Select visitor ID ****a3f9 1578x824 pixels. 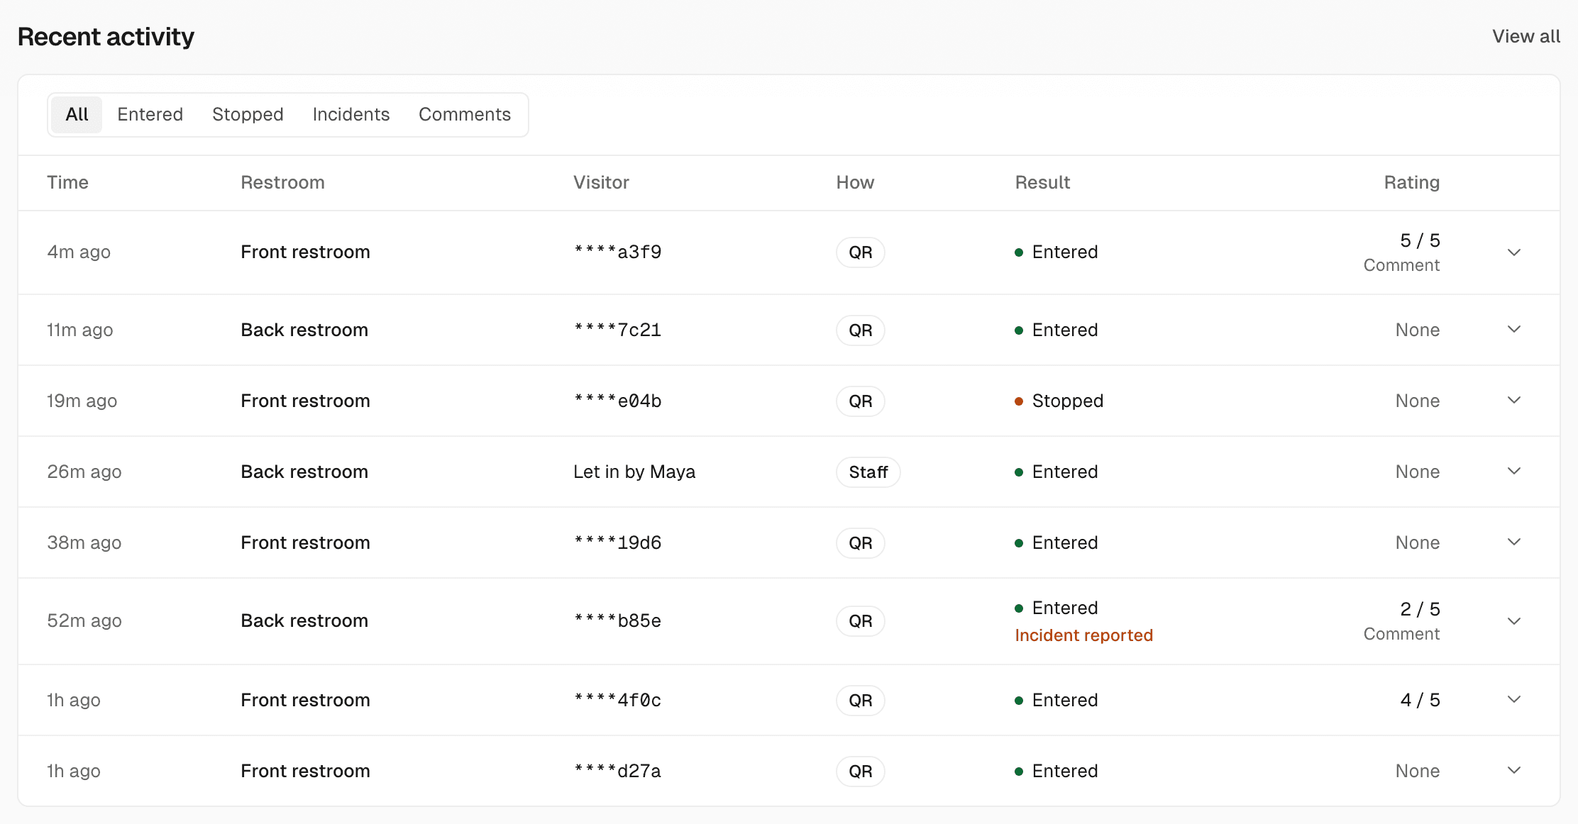coord(617,252)
